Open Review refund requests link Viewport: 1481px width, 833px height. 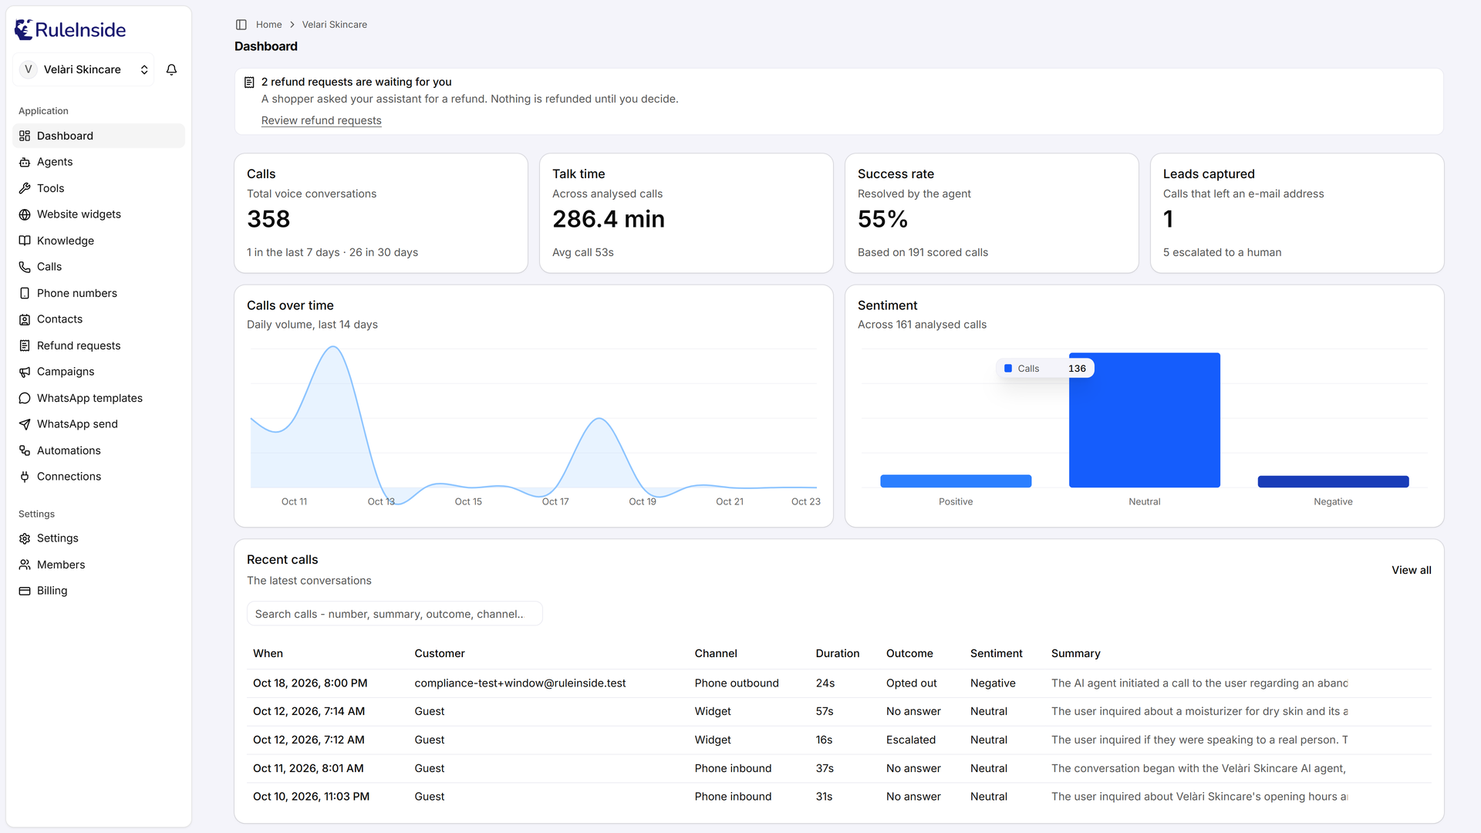click(321, 120)
